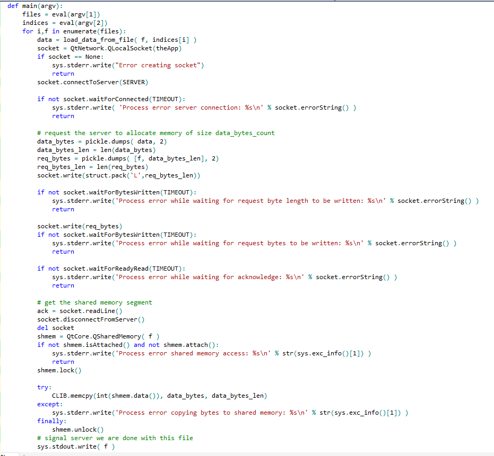Click the 'req_bytes = pickle.dumps(' line
The height and width of the screenshot is (456, 494).
tap(128, 158)
